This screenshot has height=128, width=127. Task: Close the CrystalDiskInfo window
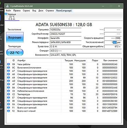point(119,6)
